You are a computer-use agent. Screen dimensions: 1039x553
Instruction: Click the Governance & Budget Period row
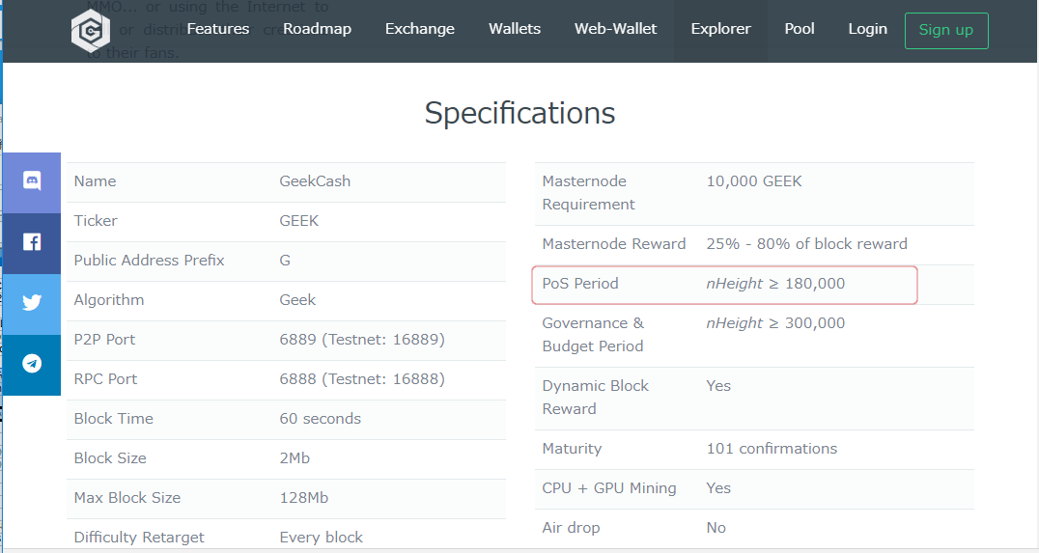724,334
